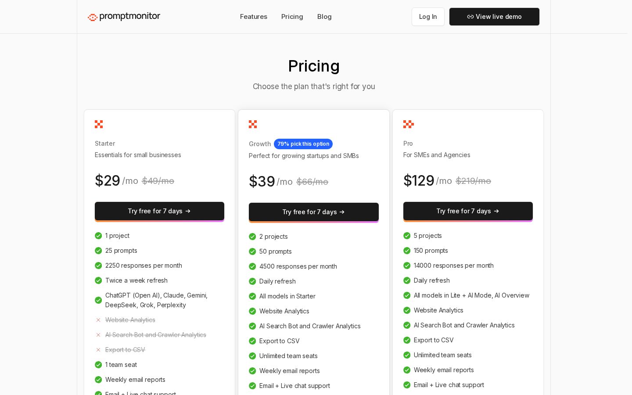Click the Log In button
The height and width of the screenshot is (395, 632).
pos(428,17)
